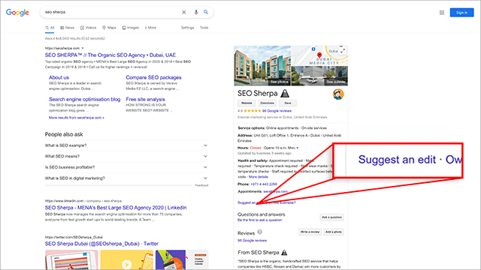This screenshot has height=270, width=481.
Task: Open Compare SEO packages sitelink
Action: click(153, 77)
